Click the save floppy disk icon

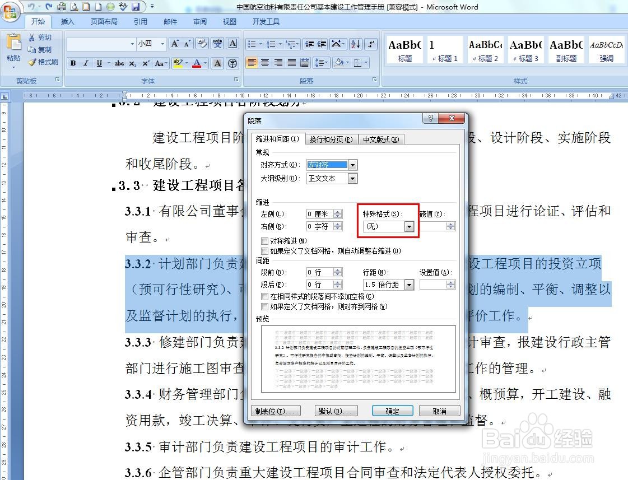click(x=136, y=6)
